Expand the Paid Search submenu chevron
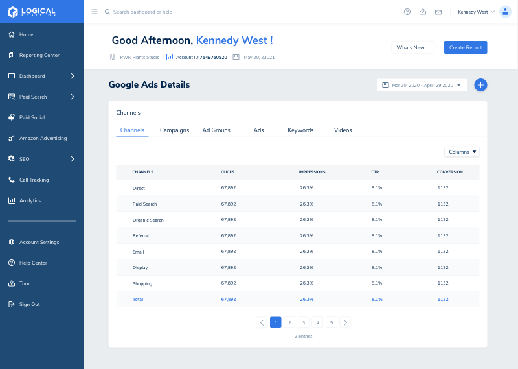This screenshot has height=369, width=518. [73, 97]
